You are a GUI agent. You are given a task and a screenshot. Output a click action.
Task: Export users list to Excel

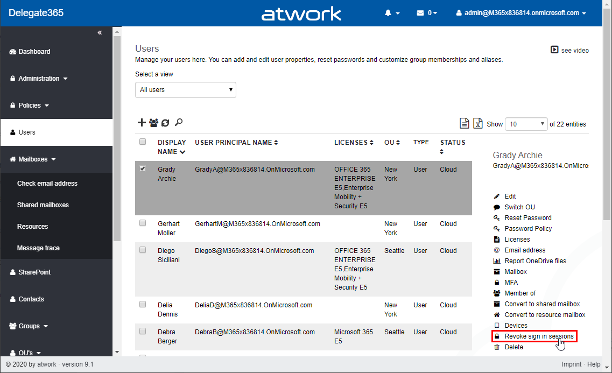[x=478, y=123]
